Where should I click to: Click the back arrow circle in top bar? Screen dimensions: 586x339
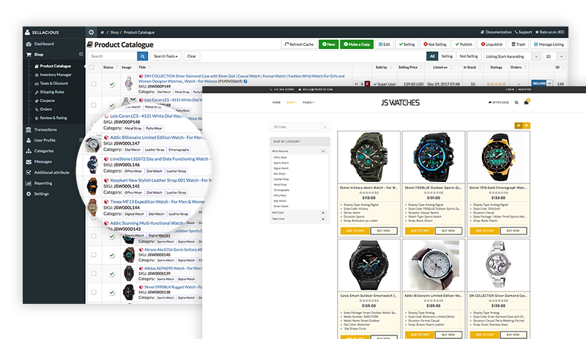[x=91, y=32]
